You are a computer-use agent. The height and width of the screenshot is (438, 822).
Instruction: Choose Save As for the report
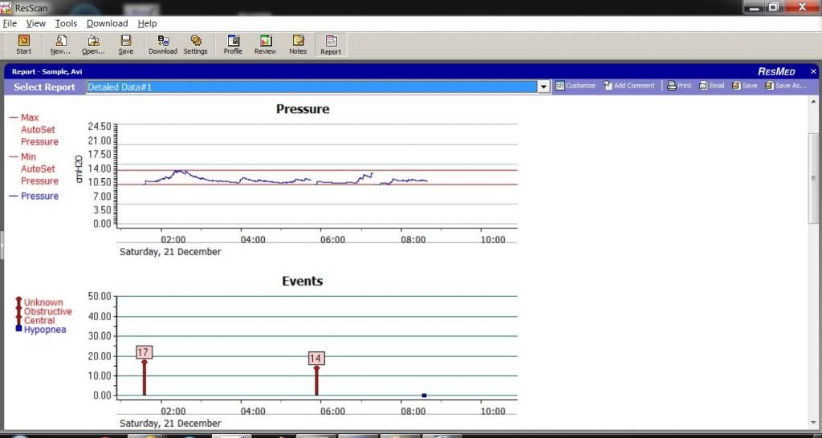point(785,85)
